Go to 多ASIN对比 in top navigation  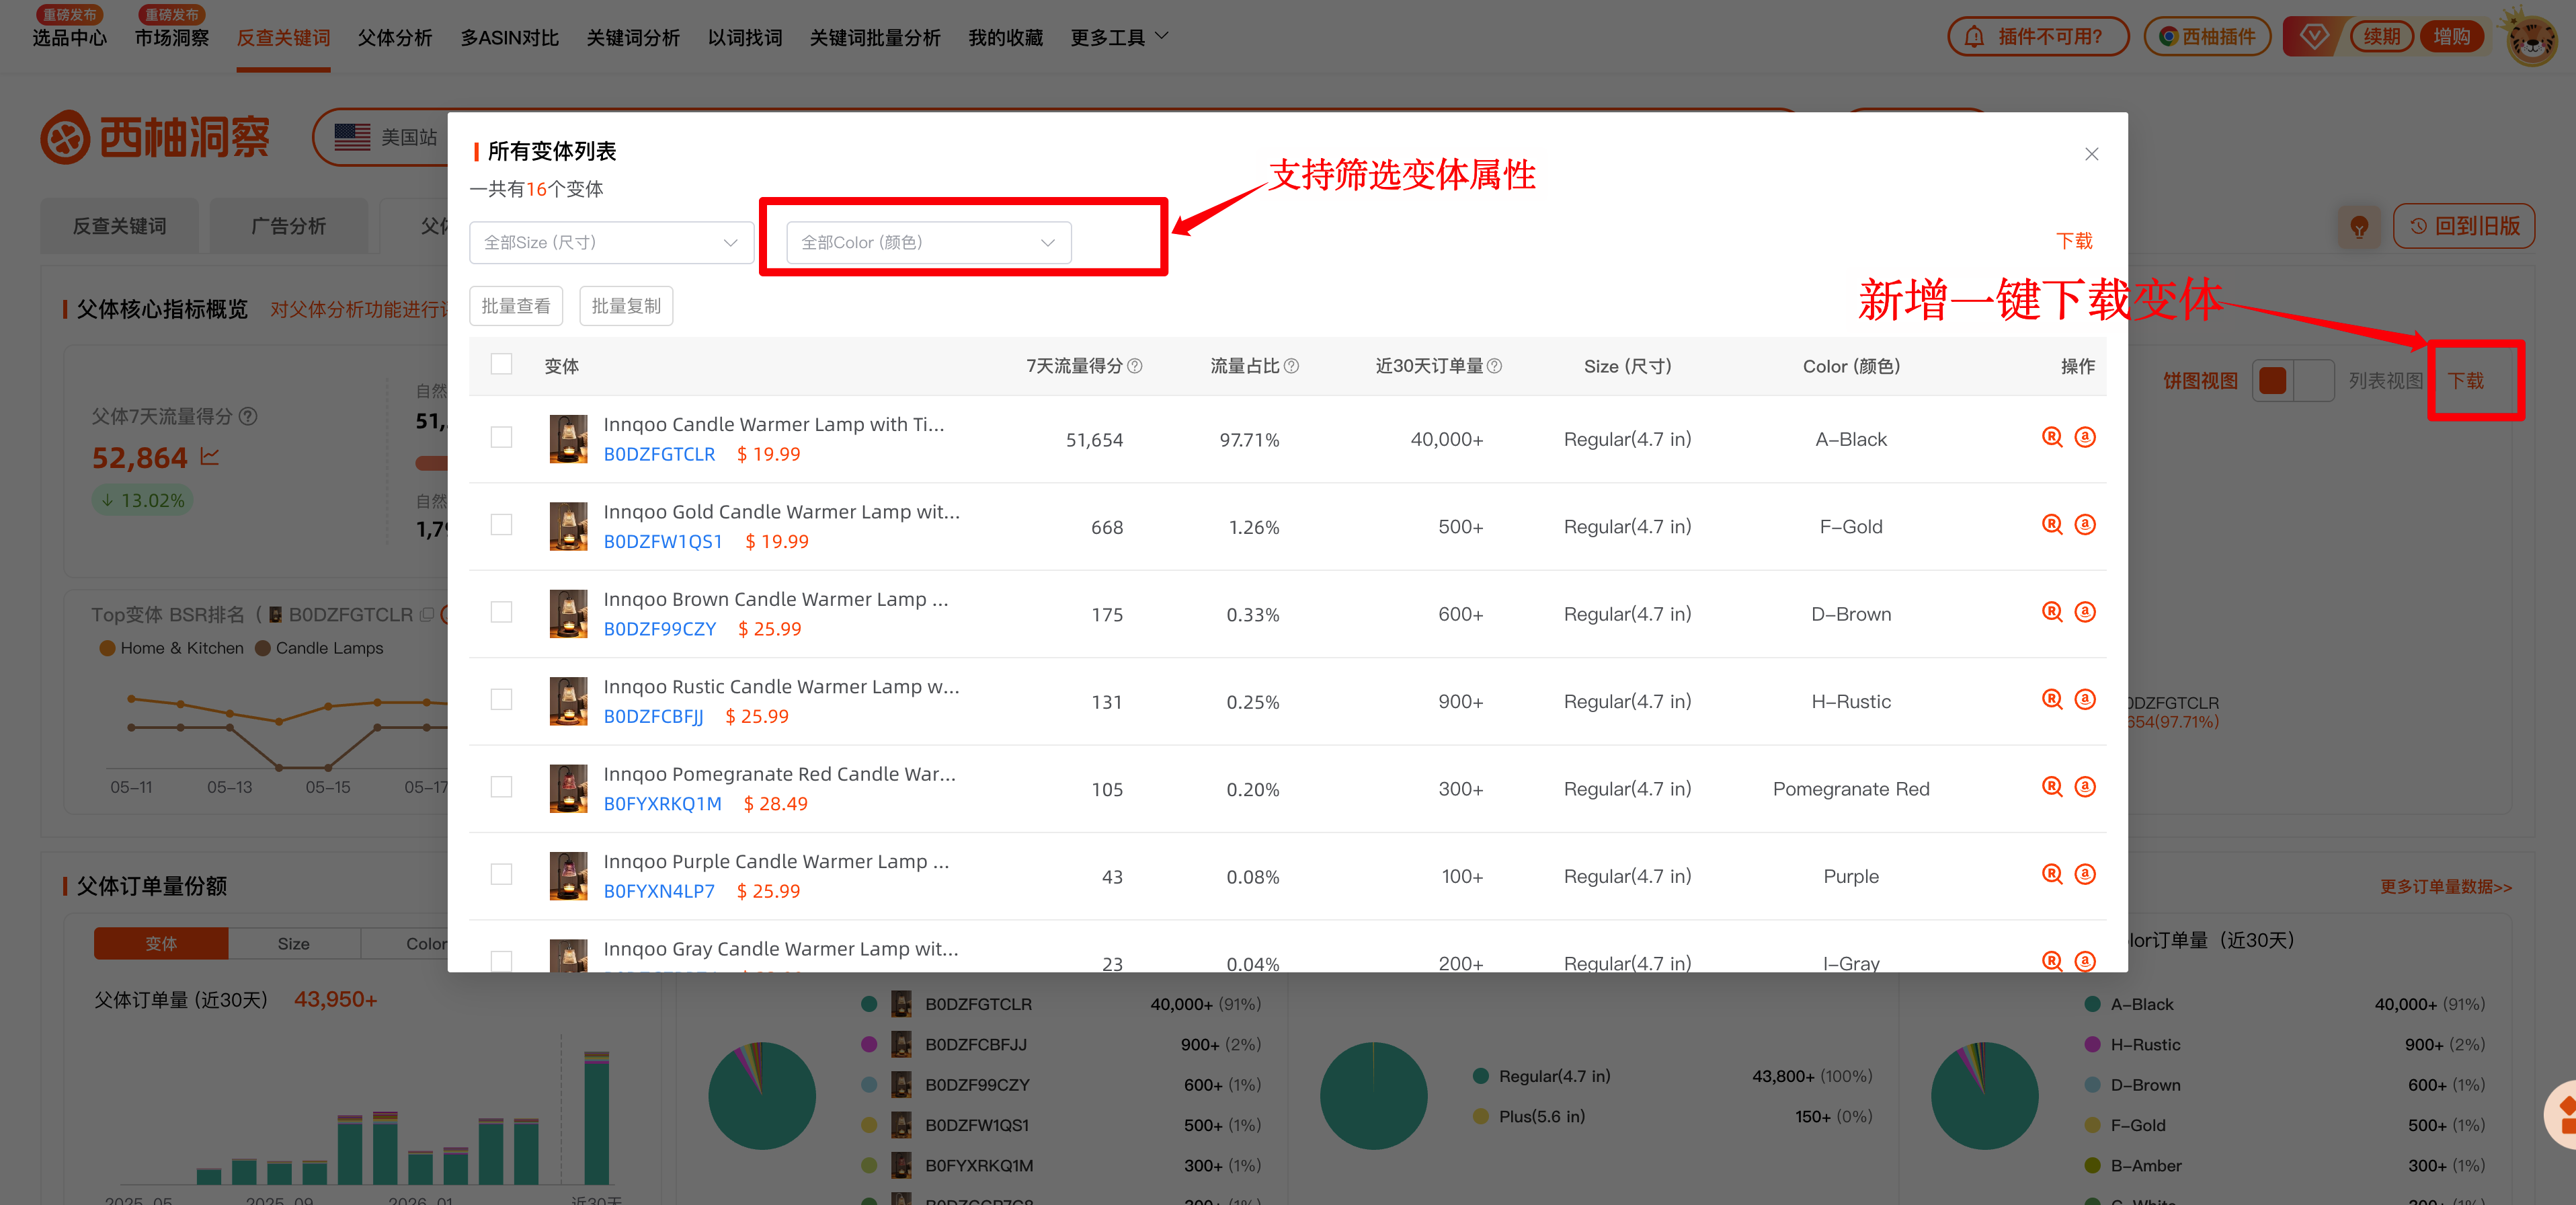click(x=509, y=38)
